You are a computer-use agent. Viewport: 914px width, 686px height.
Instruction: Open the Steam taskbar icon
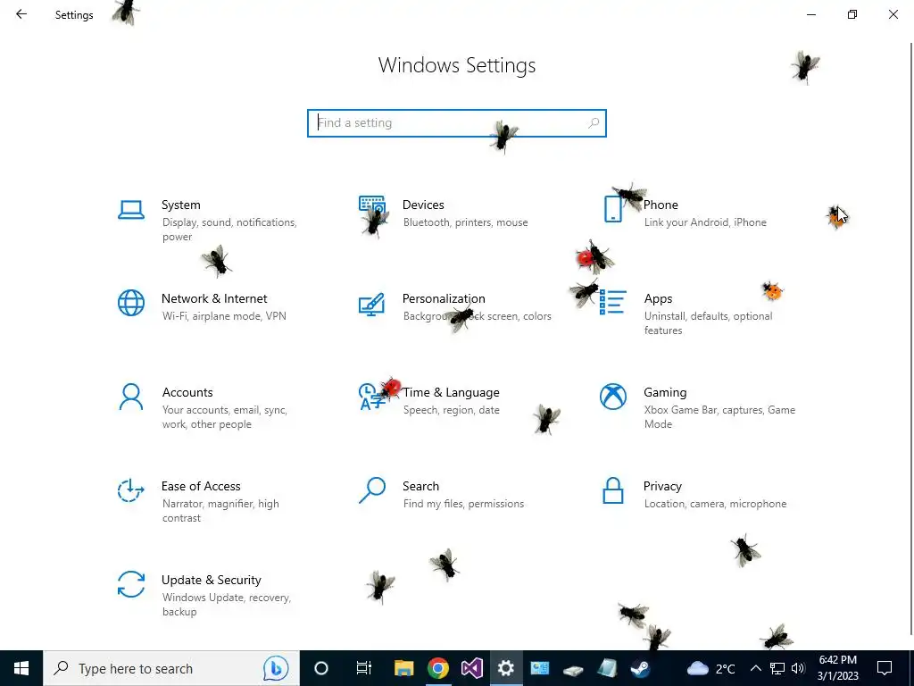click(x=641, y=668)
